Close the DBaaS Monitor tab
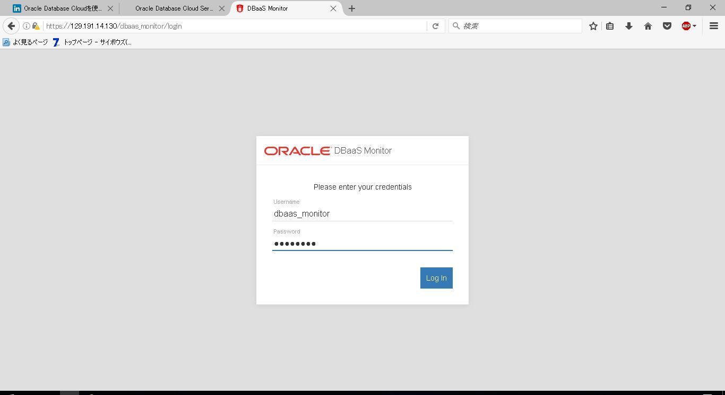Viewport: 725px width, 395px height. [x=333, y=8]
